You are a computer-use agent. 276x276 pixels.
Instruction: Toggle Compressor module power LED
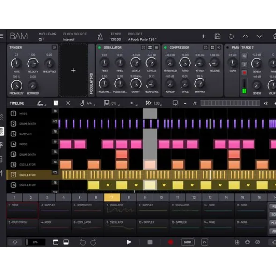[165, 47]
